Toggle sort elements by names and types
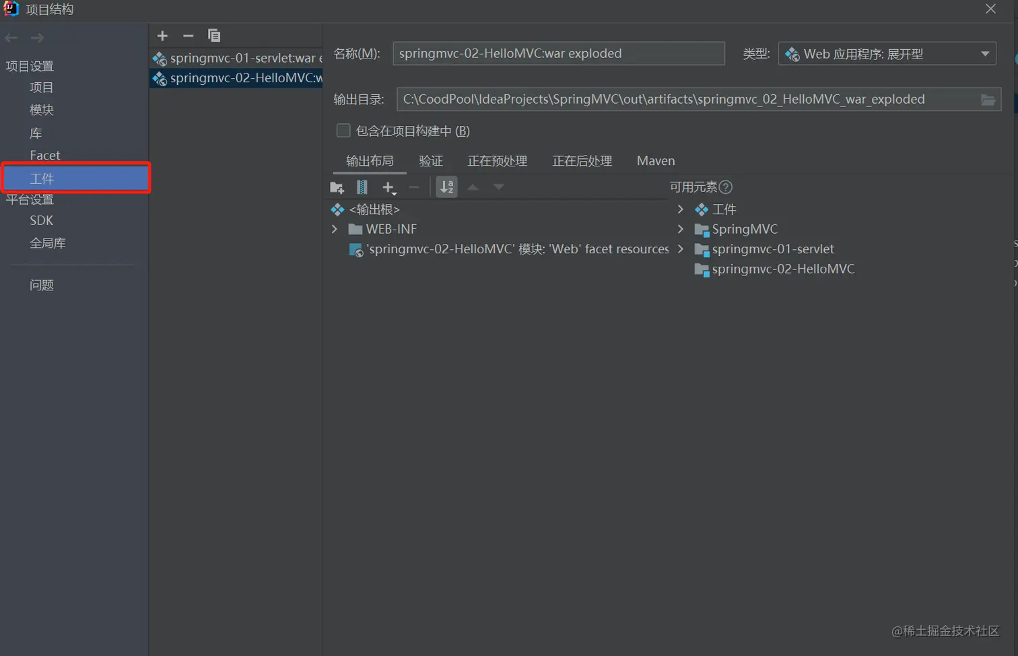Image resolution: width=1018 pixels, height=656 pixels. click(x=446, y=187)
